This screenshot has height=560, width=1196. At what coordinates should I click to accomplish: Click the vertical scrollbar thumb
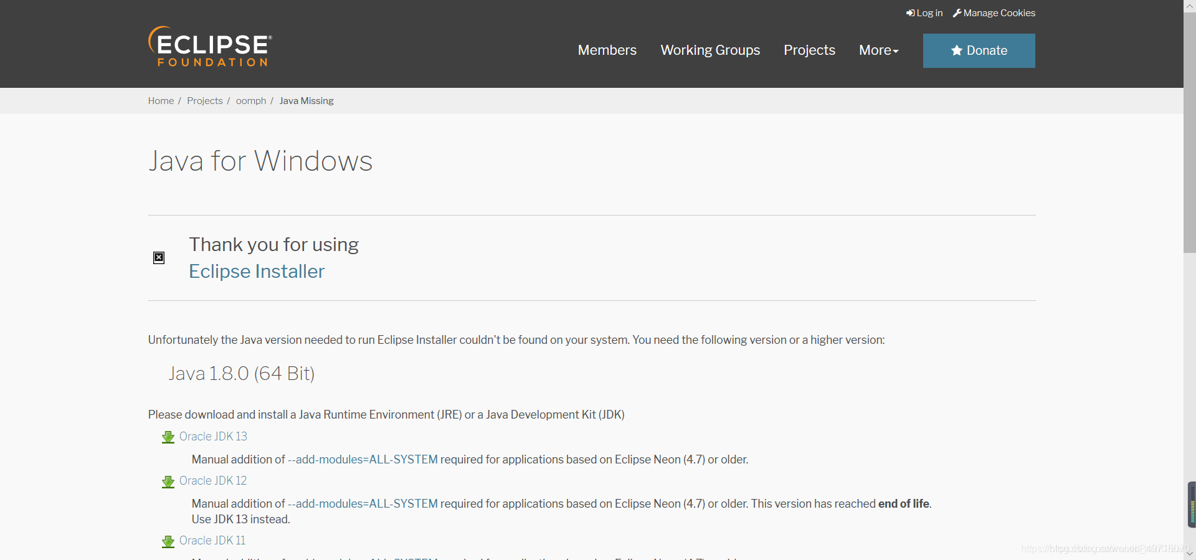tap(1190, 133)
